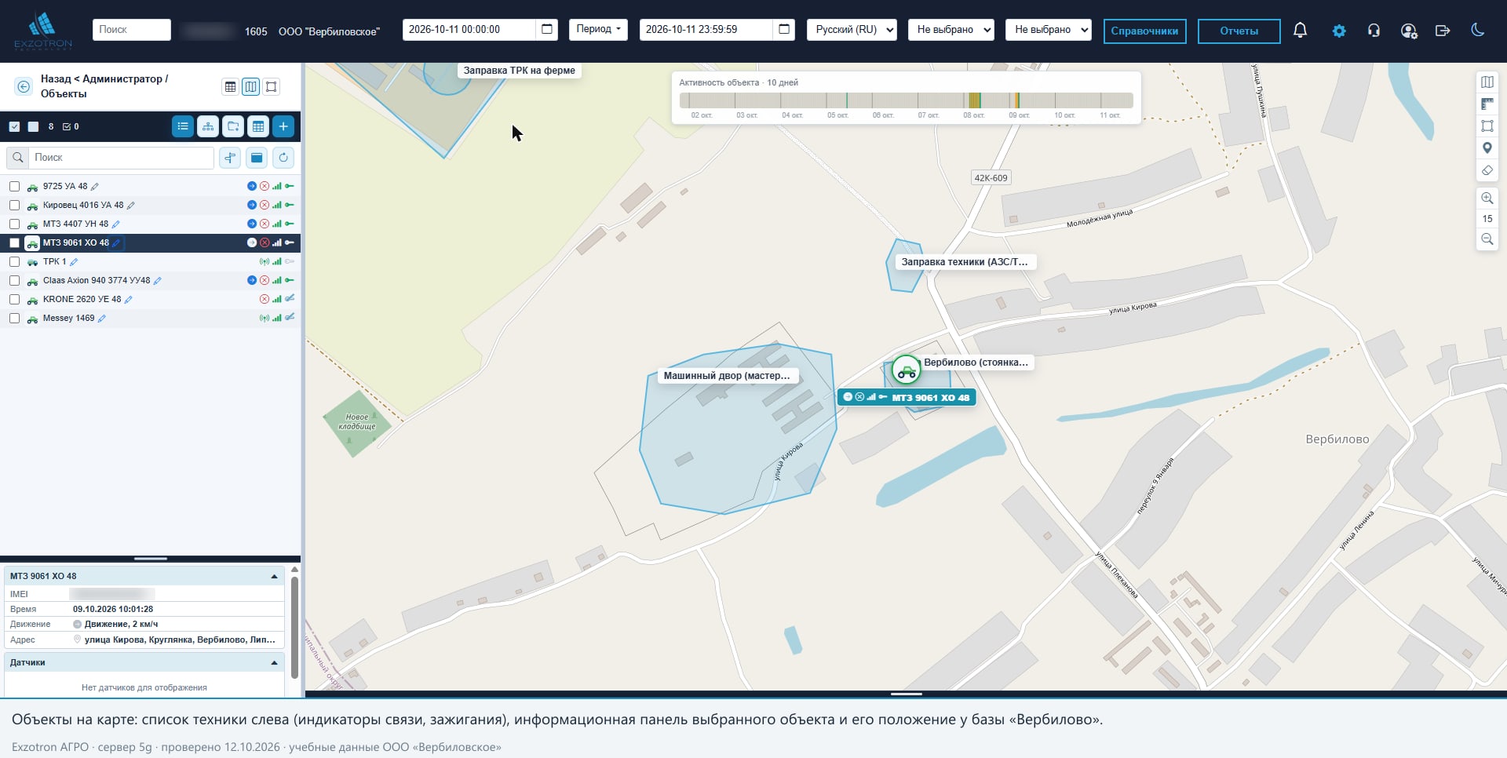The width and height of the screenshot is (1507, 758).
Task: Select the ruler measurement tool
Action: [x=1487, y=104]
